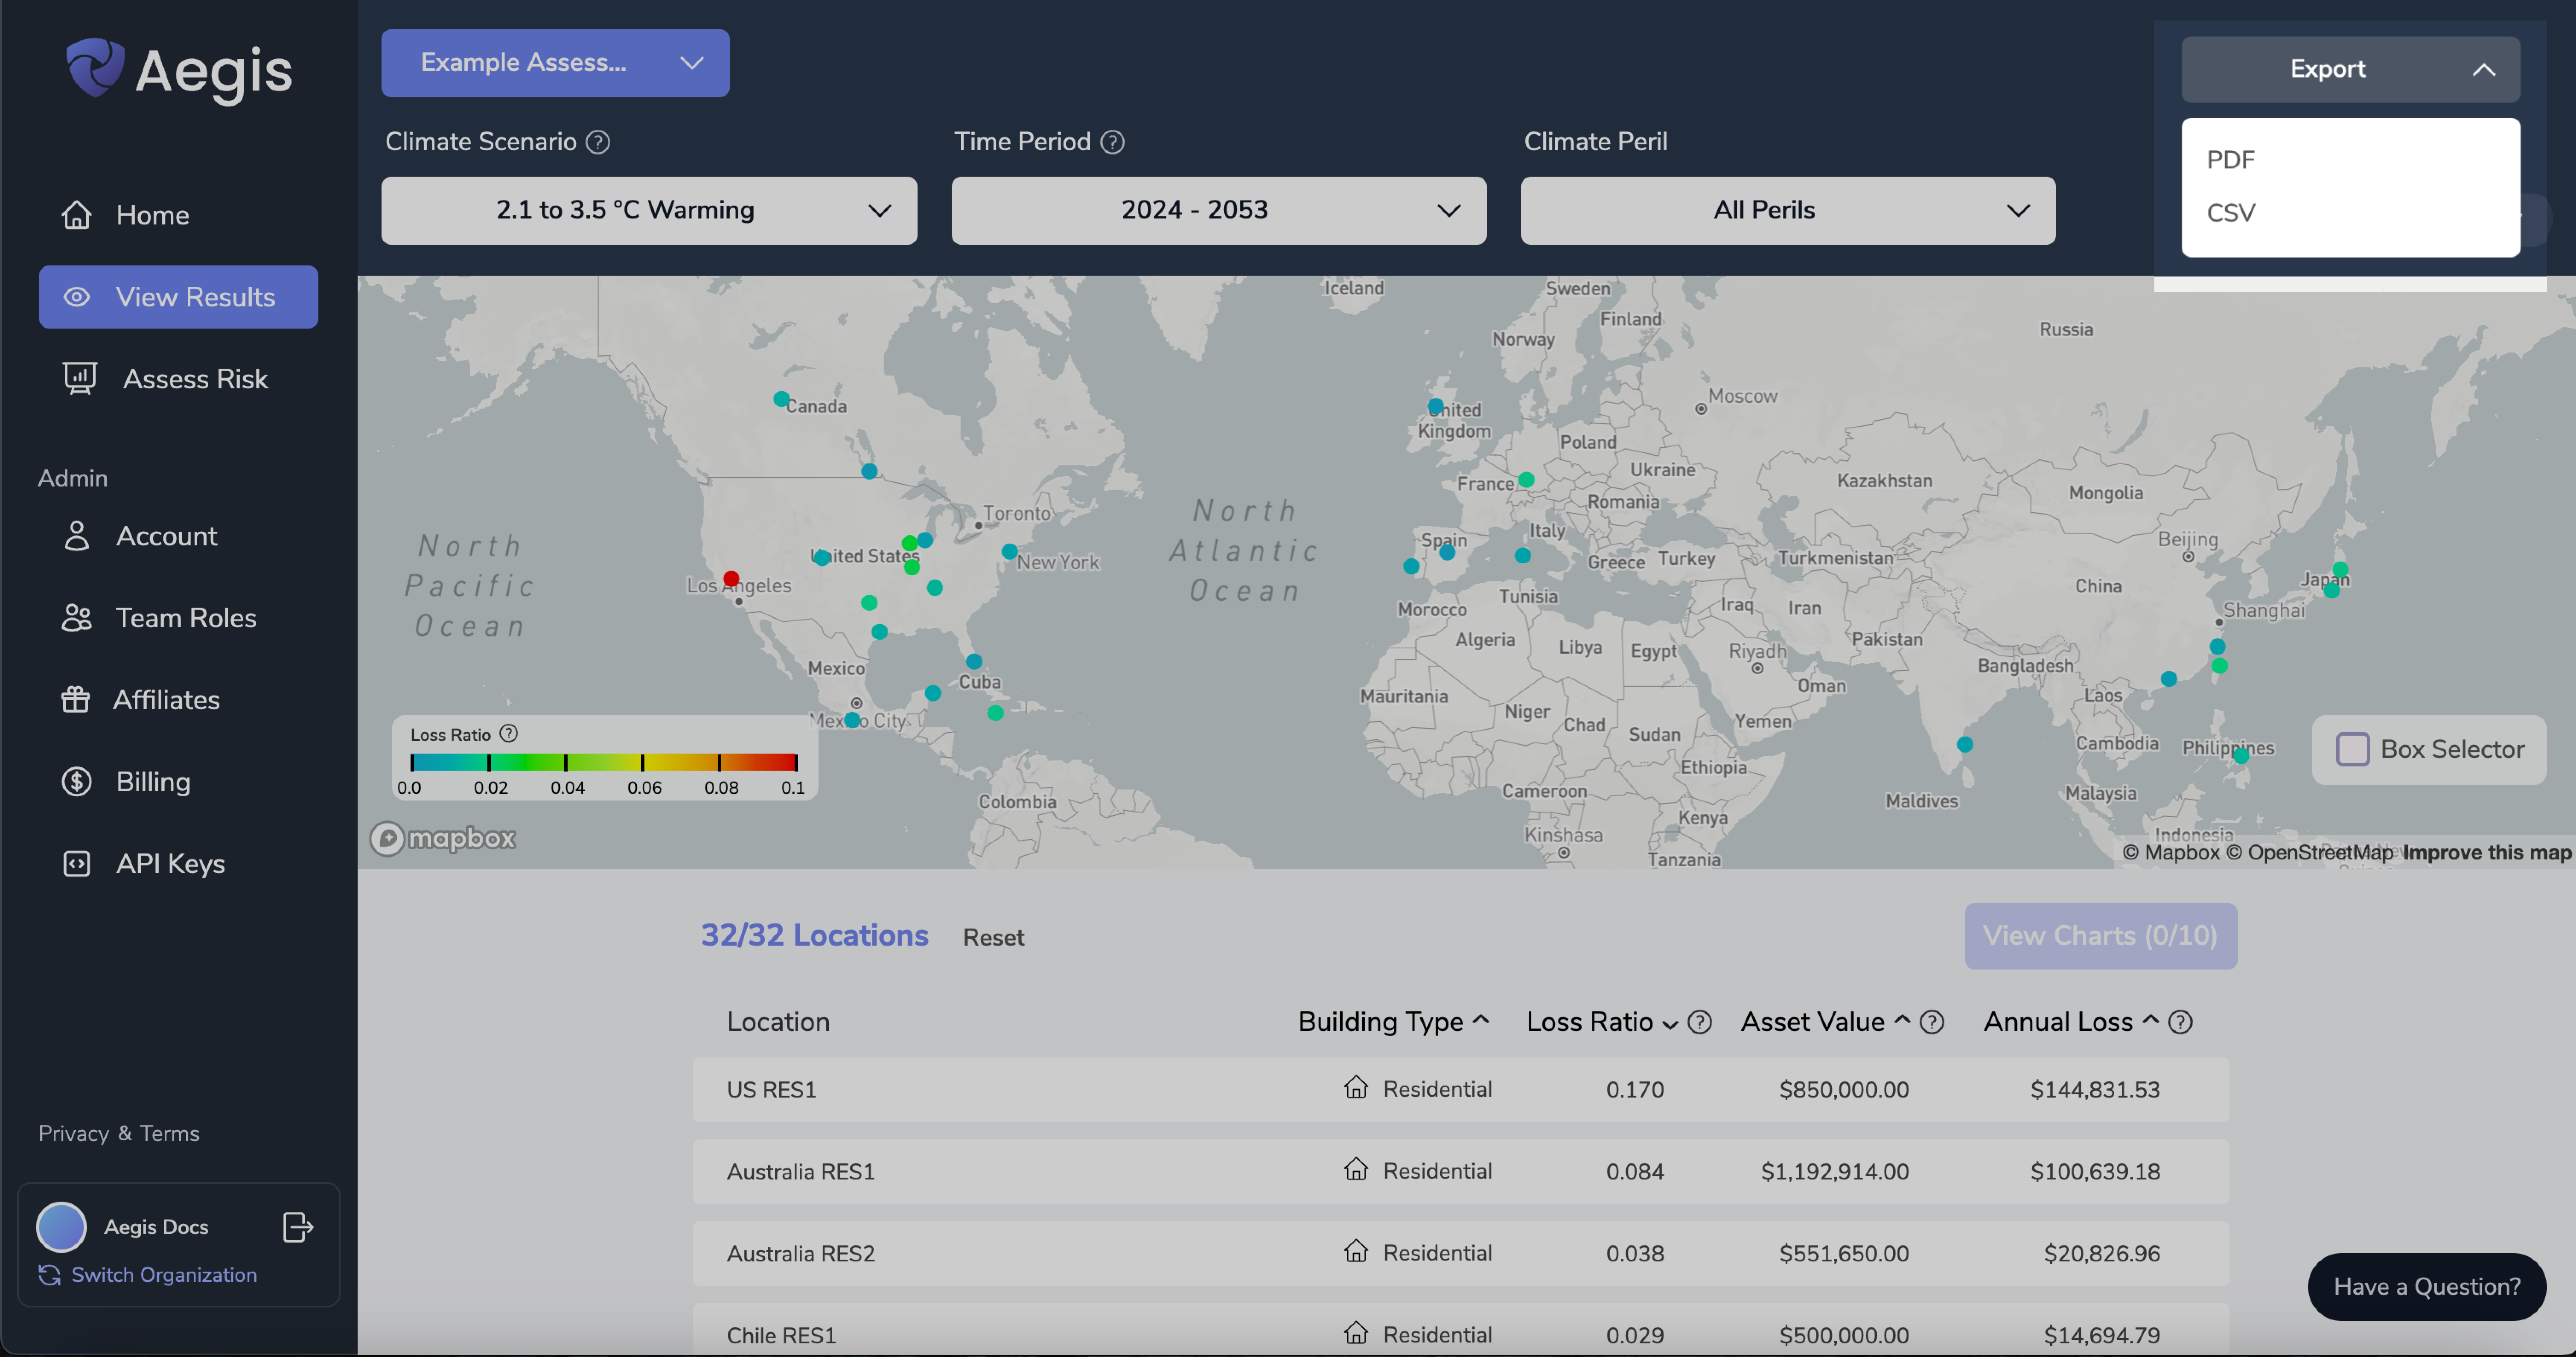This screenshot has width=2576, height=1357.
Task: Open the All Perils dropdown
Action: pyautogui.click(x=1788, y=210)
